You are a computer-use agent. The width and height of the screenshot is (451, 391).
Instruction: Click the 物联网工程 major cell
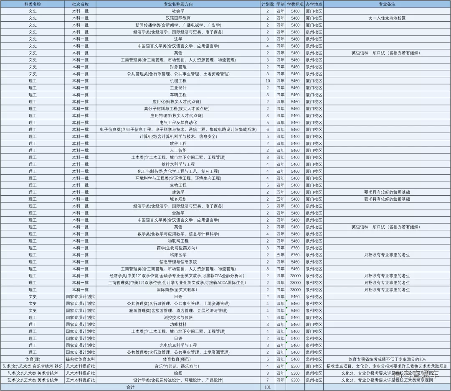(178, 241)
